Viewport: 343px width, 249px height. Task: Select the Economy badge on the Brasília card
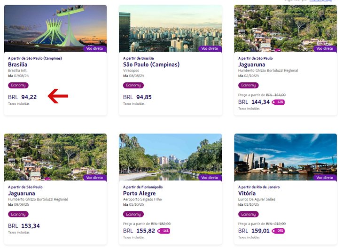18,85
